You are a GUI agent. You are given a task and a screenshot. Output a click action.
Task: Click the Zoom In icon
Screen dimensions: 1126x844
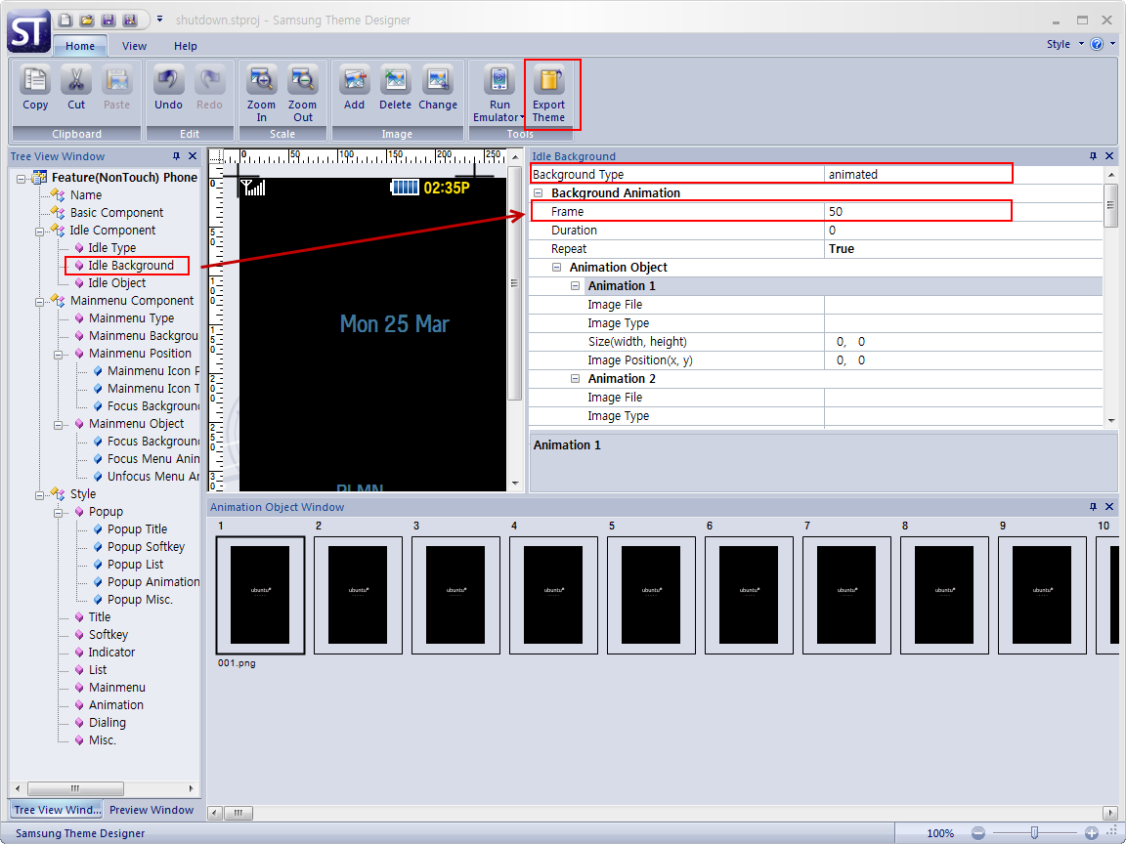(261, 81)
